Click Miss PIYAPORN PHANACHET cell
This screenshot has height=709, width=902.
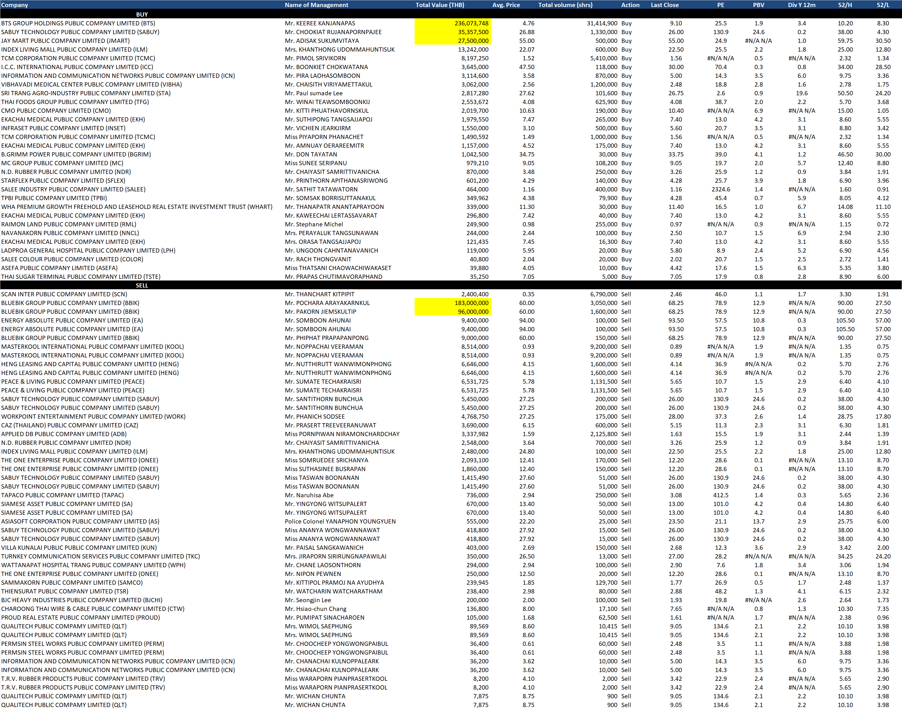pyautogui.click(x=324, y=136)
